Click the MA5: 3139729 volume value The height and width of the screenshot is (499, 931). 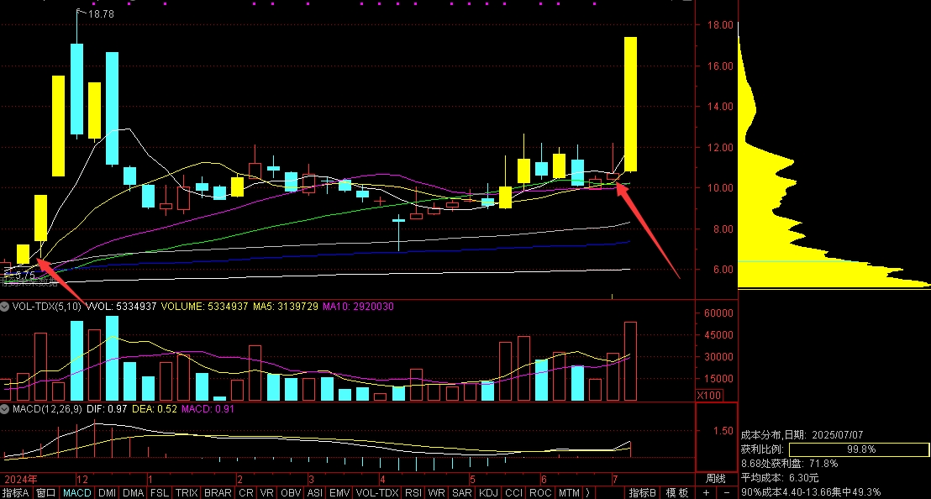pos(286,307)
